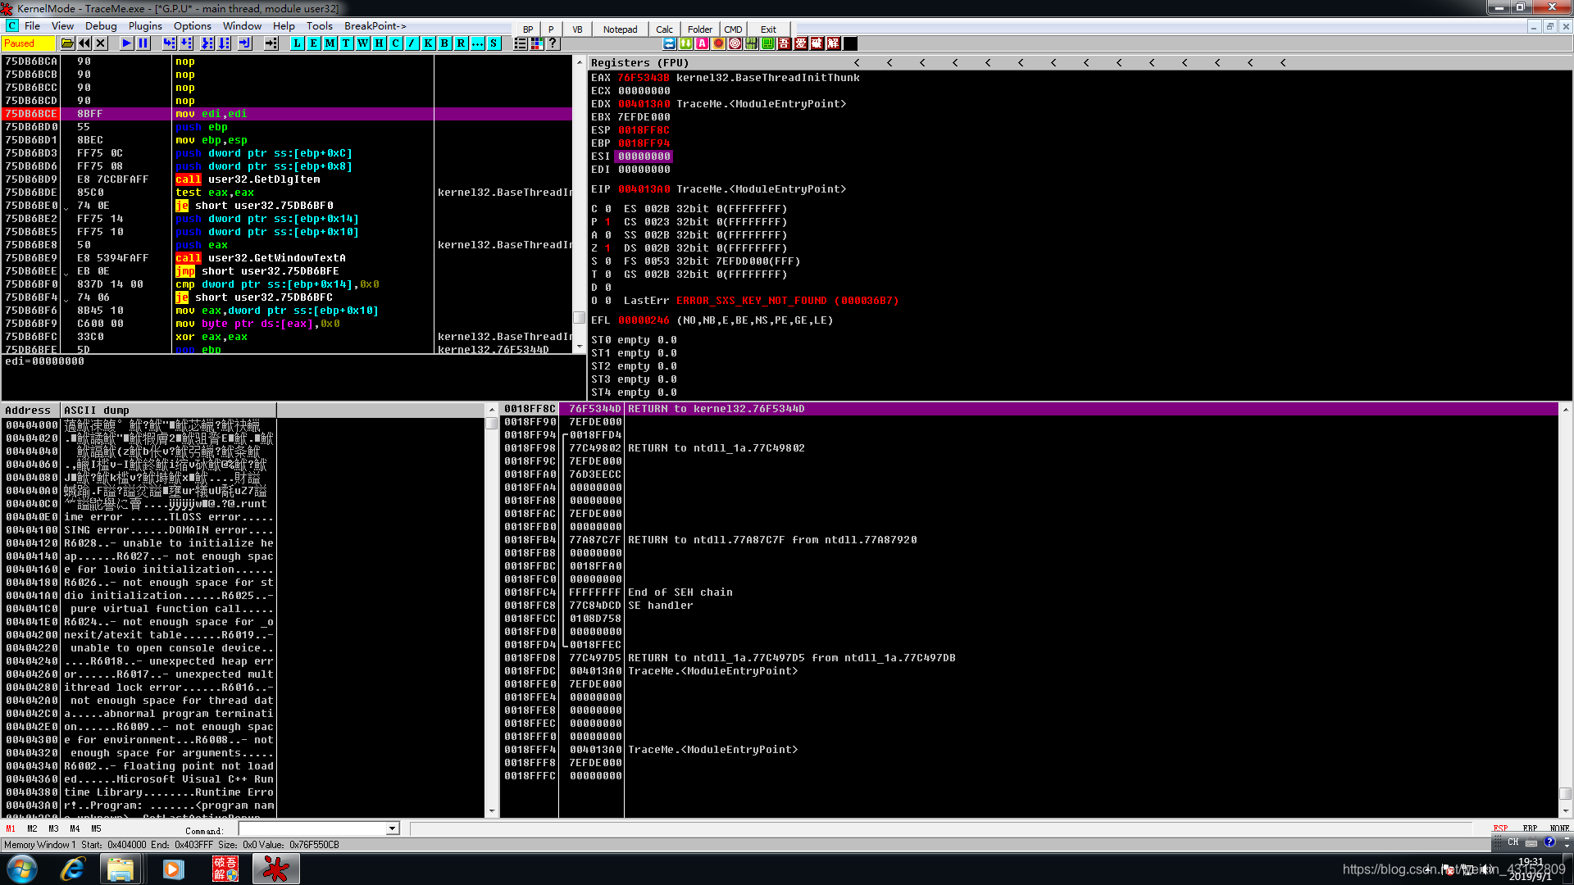Click the disassembly scrollbar thumb
This screenshot has height=885, width=1574.
click(579, 318)
